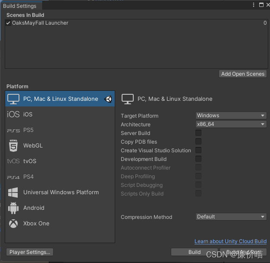This screenshot has height=263, width=270.
Task: Select the WebGL HTML5 icon
Action: coord(13,146)
